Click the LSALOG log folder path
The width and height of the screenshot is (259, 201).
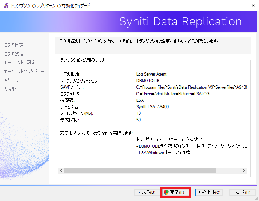[x=173, y=94]
